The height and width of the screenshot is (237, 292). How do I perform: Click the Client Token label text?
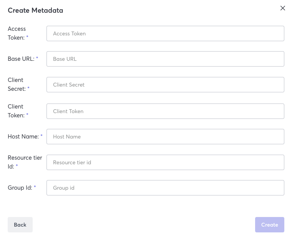pos(16,111)
